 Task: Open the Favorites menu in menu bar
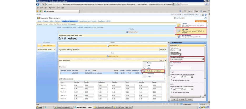(x=52, y=8)
